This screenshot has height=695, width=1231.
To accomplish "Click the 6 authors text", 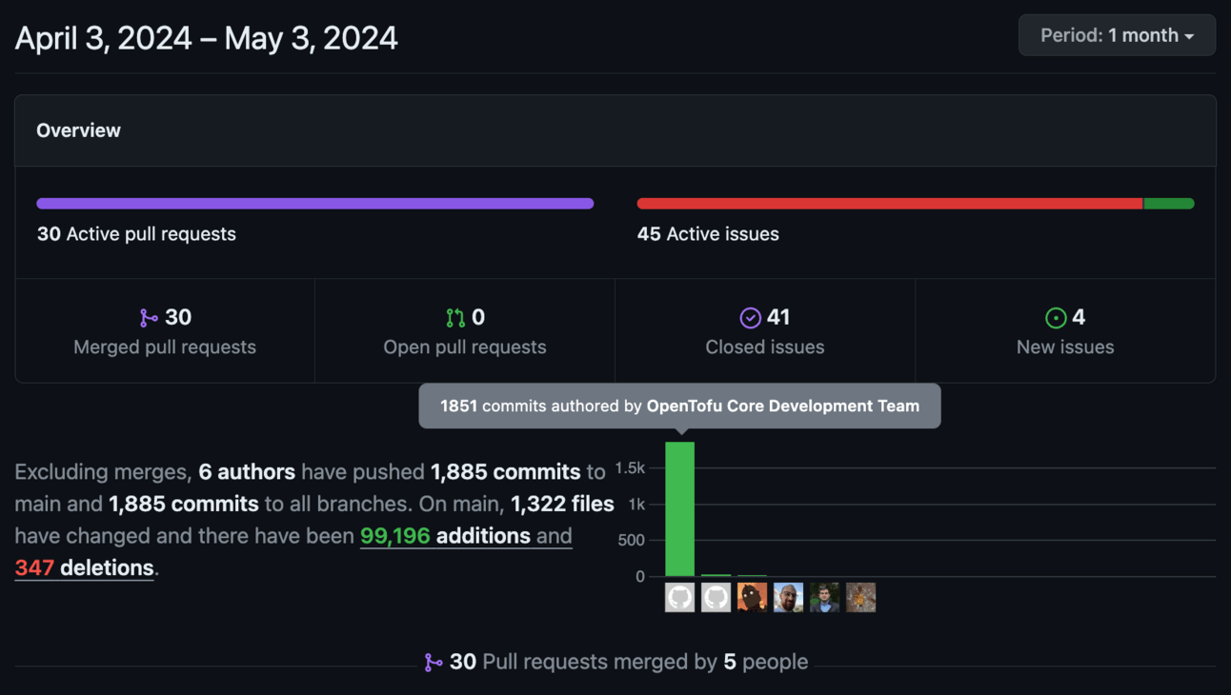I will [x=247, y=471].
